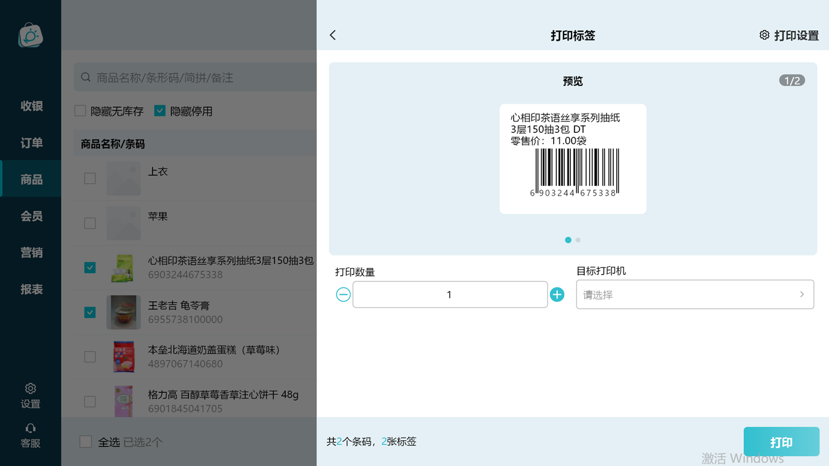Screen dimensions: 829x466
Task: Switch to 会员 section
Action: point(31,216)
